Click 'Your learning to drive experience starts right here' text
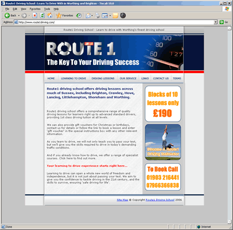Viewport: 233px width, 230px height. point(87,166)
